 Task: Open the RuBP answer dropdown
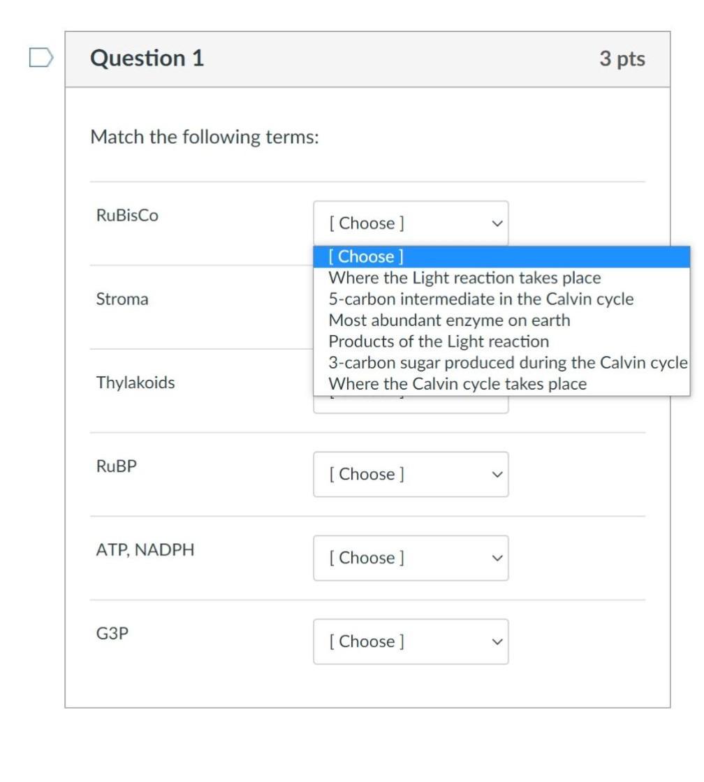coord(410,473)
